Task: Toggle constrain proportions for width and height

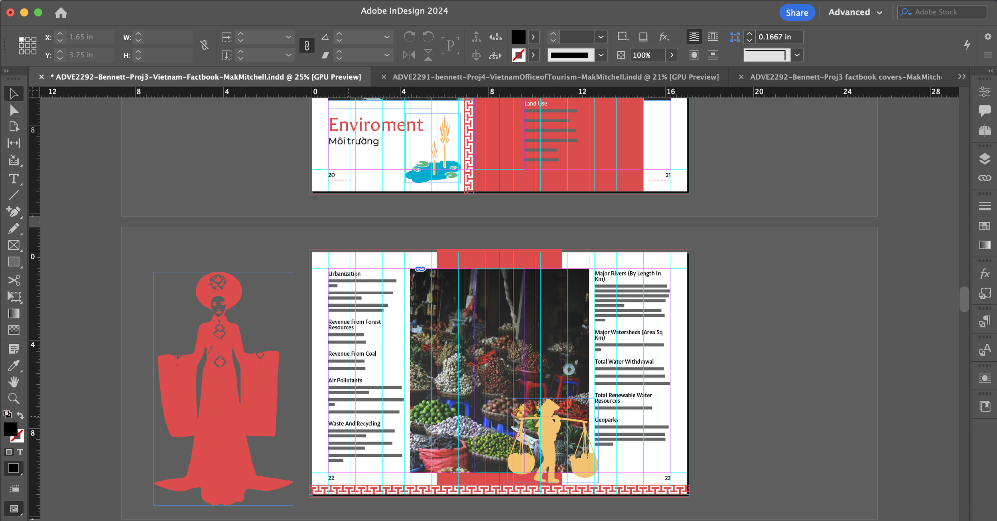Action: (204, 45)
